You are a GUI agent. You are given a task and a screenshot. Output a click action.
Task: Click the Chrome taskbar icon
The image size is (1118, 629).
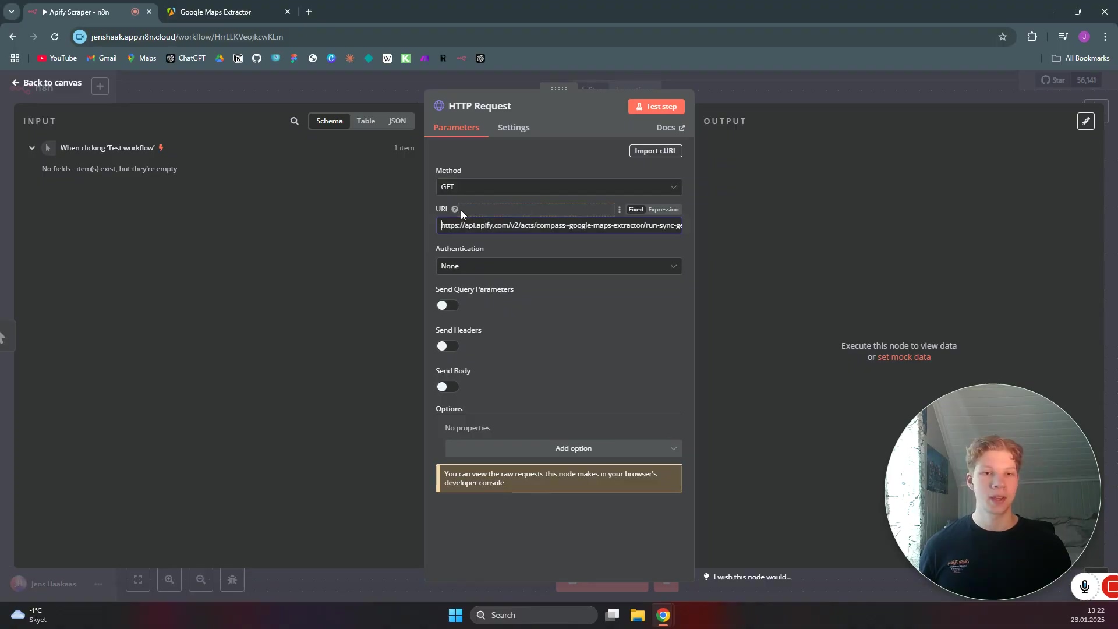coord(663,615)
